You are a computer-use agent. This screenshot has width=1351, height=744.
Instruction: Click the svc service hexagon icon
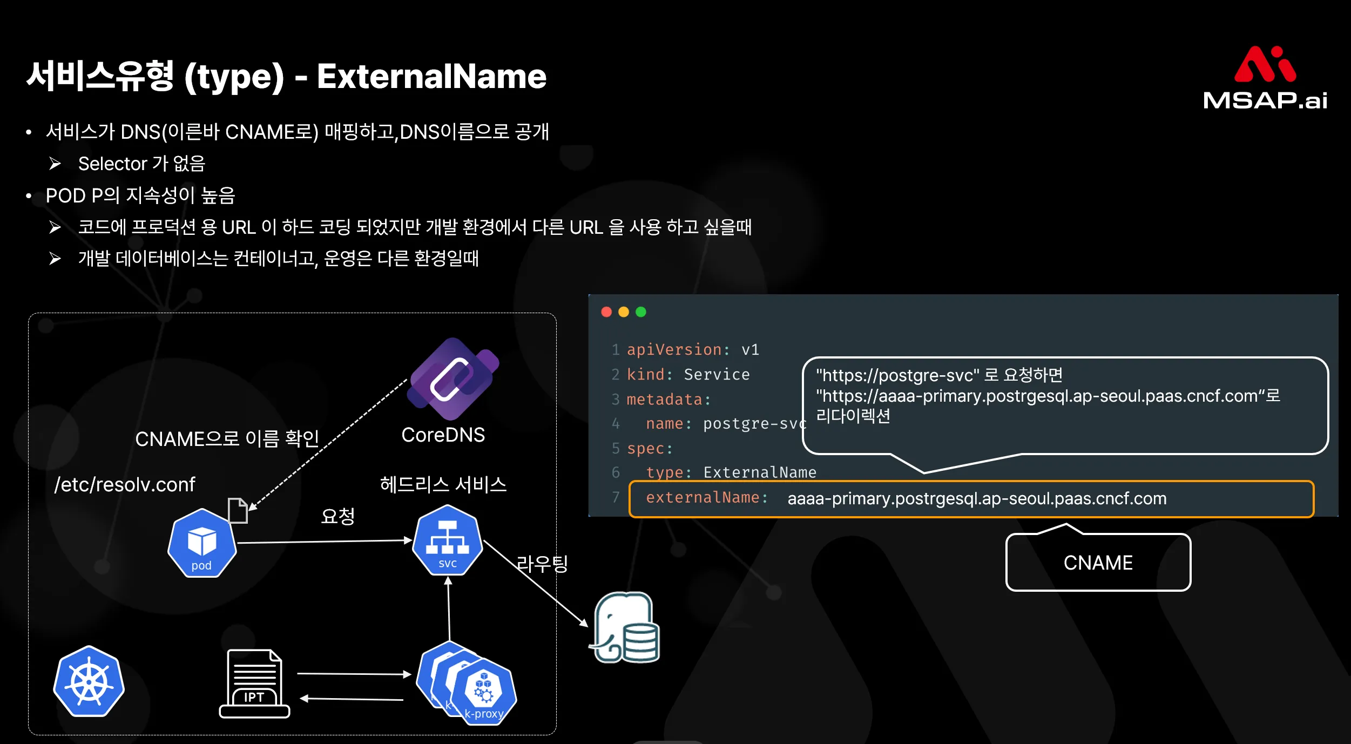click(x=448, y=540)
